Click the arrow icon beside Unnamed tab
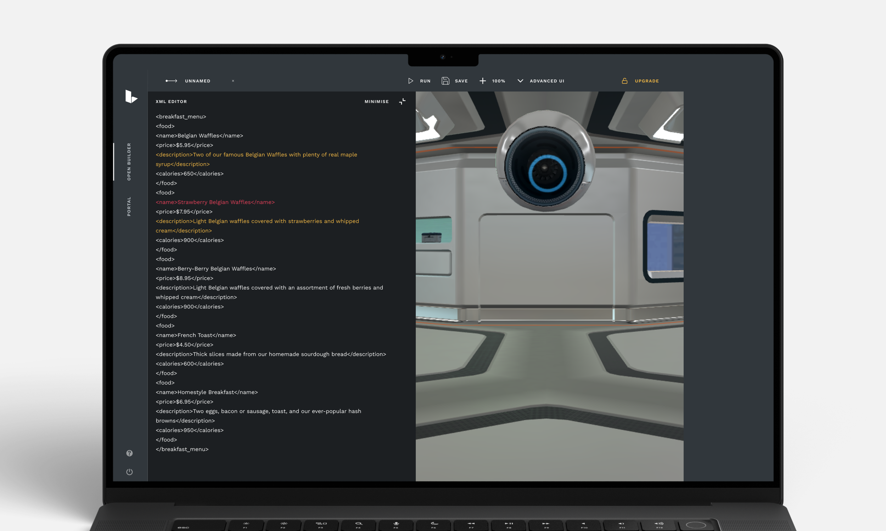 click(171, 81)
